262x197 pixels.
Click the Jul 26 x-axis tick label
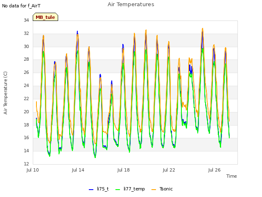tap(215, 170)
